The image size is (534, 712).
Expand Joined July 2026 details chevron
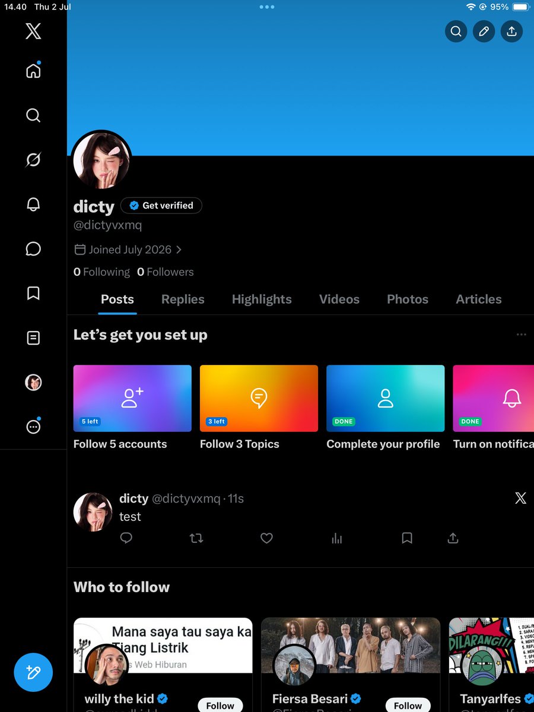click(x=179, y=250)
